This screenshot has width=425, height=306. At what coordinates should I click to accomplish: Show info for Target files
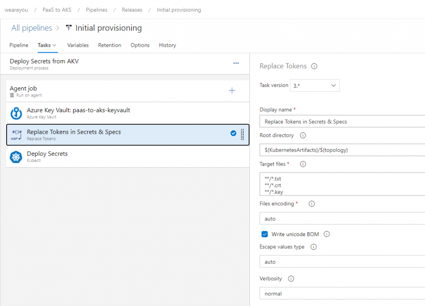303,164
